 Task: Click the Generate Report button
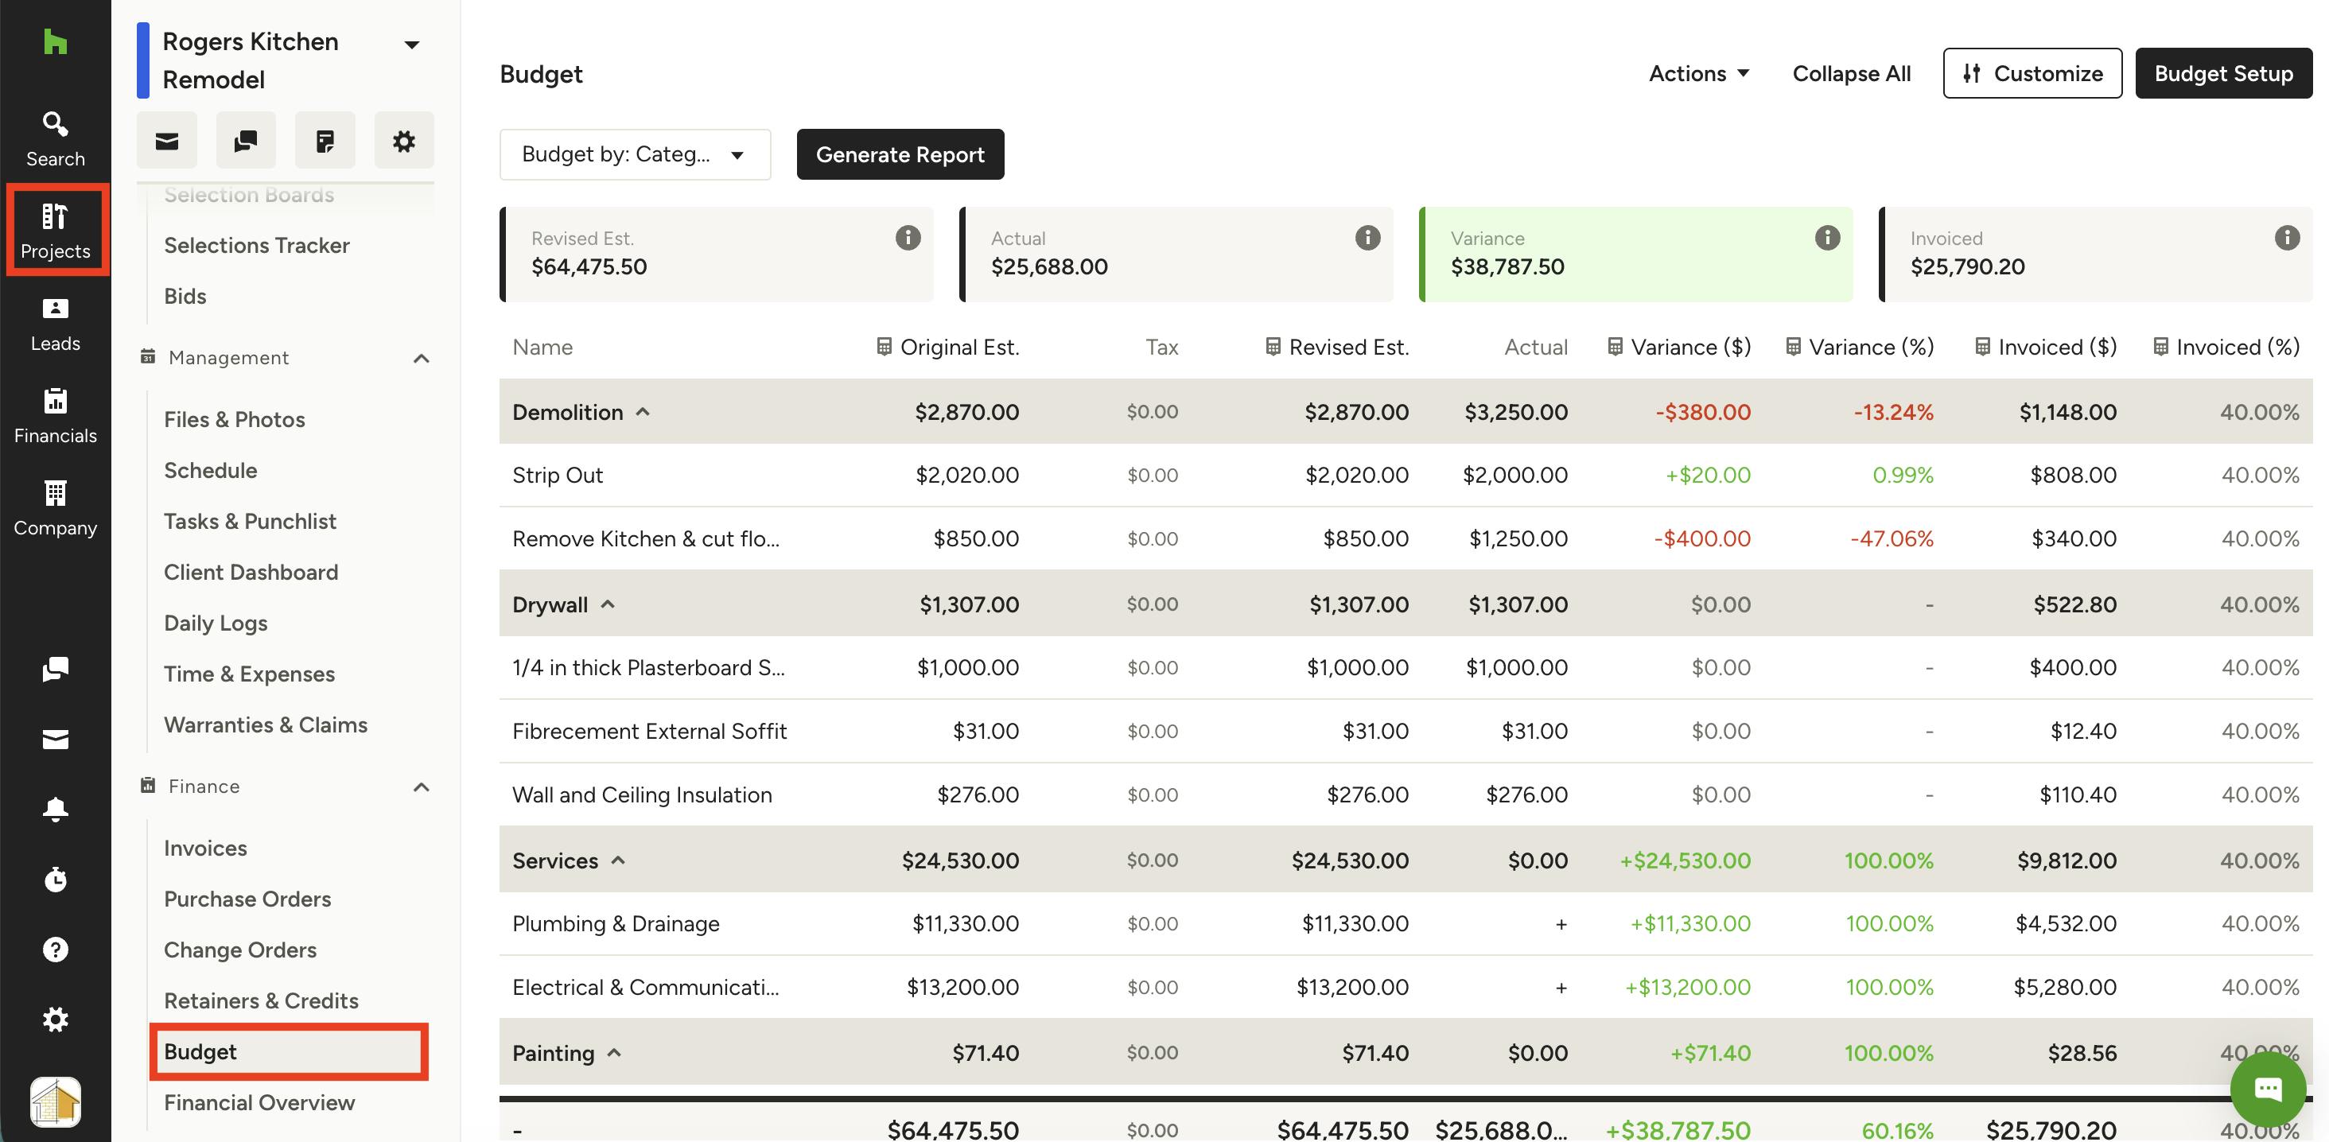[900, 154]
